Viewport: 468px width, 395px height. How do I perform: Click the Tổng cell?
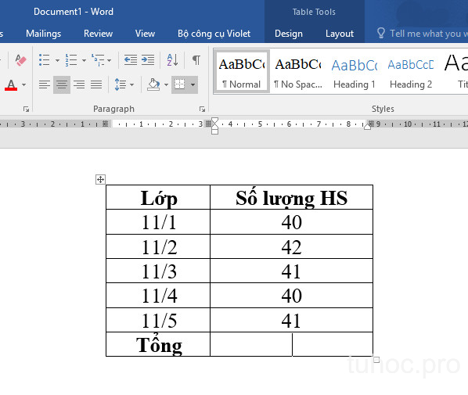click(158, 345)
